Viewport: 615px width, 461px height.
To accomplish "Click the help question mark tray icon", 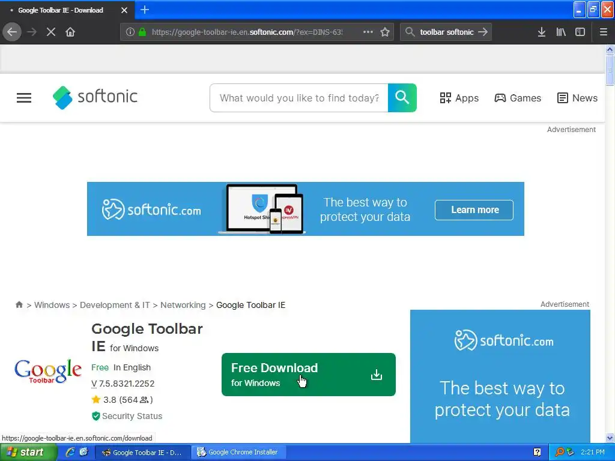I will click(537, 453).
